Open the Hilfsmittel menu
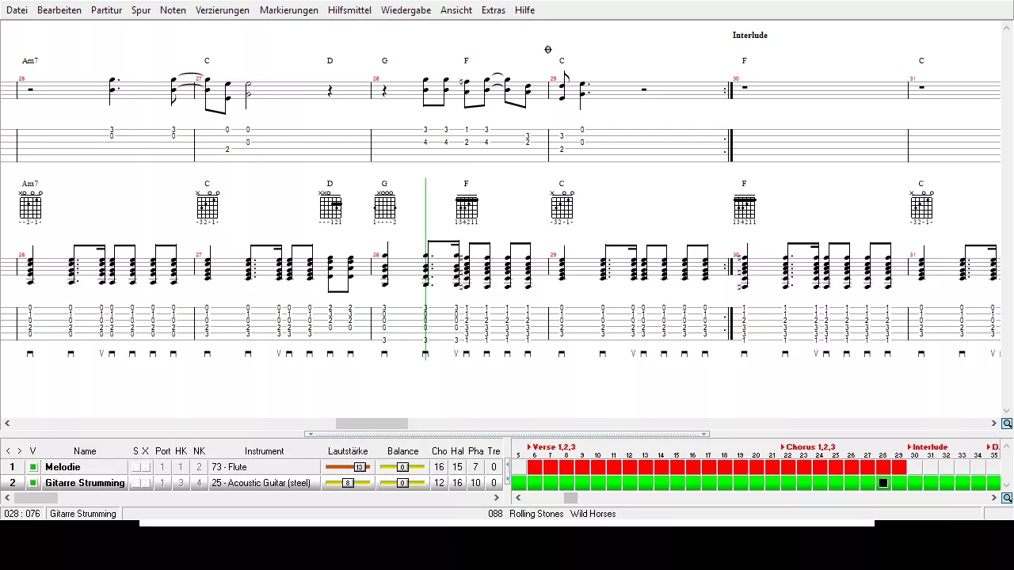 pyautogui.click(x=349, y=10)
